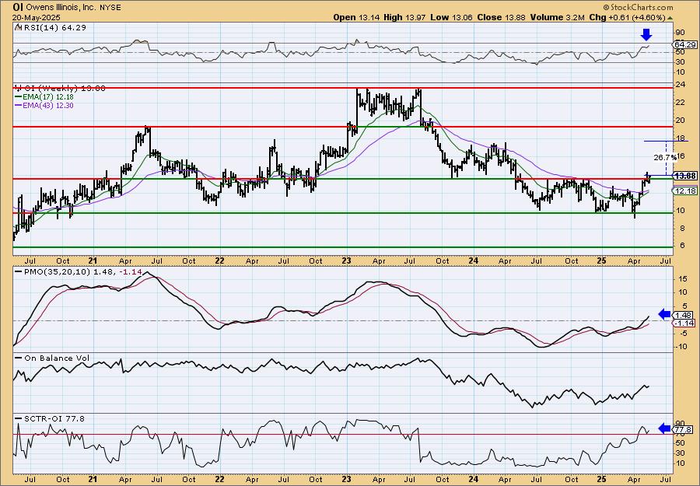Click the StockCharts.com copyright text
The image size is (700, 486).
638,7
